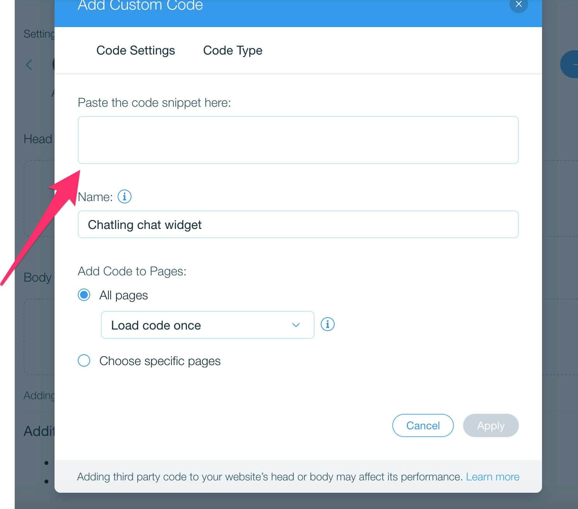Click the back chevron behind the dialog
Viewport: 578px width, 509px height.
pos(29,65)
